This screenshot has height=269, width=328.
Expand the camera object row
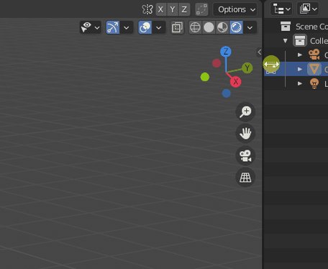299,55
